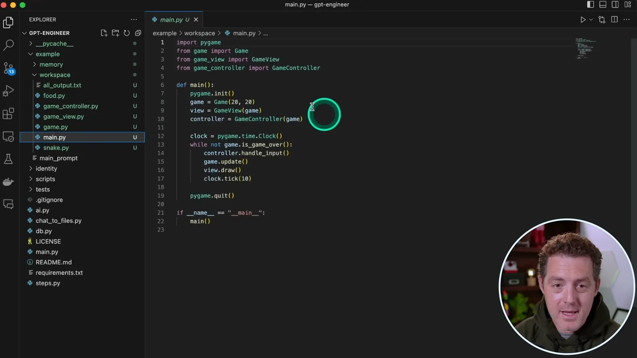Screen dimensions: 637x358
Task: Toggle secondary side bar visibility
Action: pyautogui.click(x=615, y=4)
